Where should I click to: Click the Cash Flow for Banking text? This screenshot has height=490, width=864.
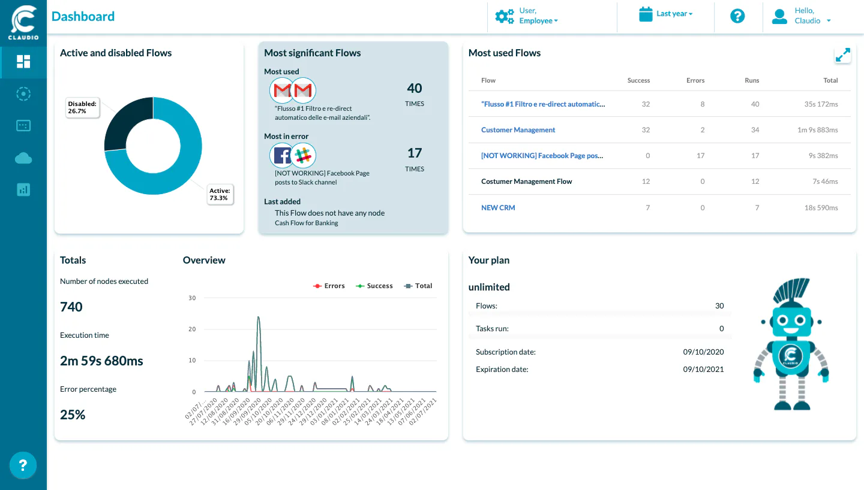pyautogui.click(x=307, y=223)
